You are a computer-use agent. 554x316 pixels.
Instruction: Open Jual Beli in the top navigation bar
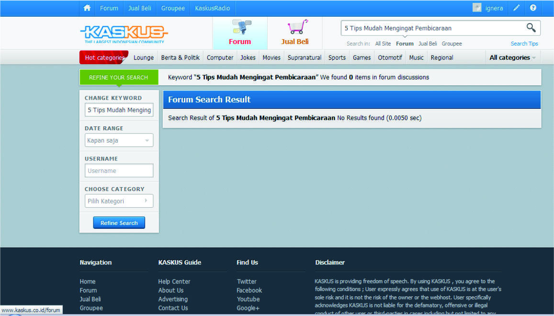(139, 8)
